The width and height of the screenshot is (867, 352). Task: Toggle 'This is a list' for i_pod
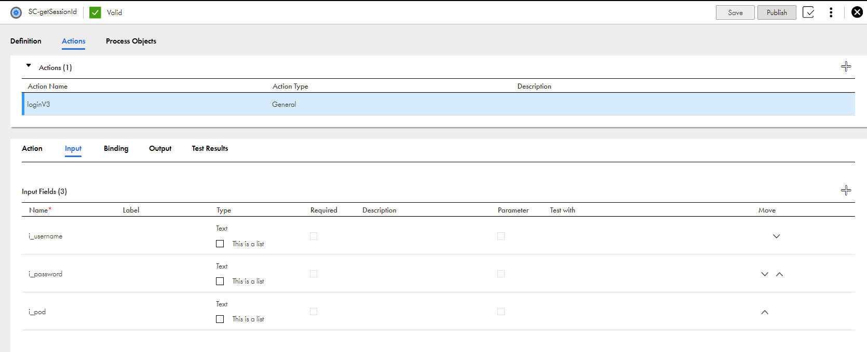pos(220,319)
